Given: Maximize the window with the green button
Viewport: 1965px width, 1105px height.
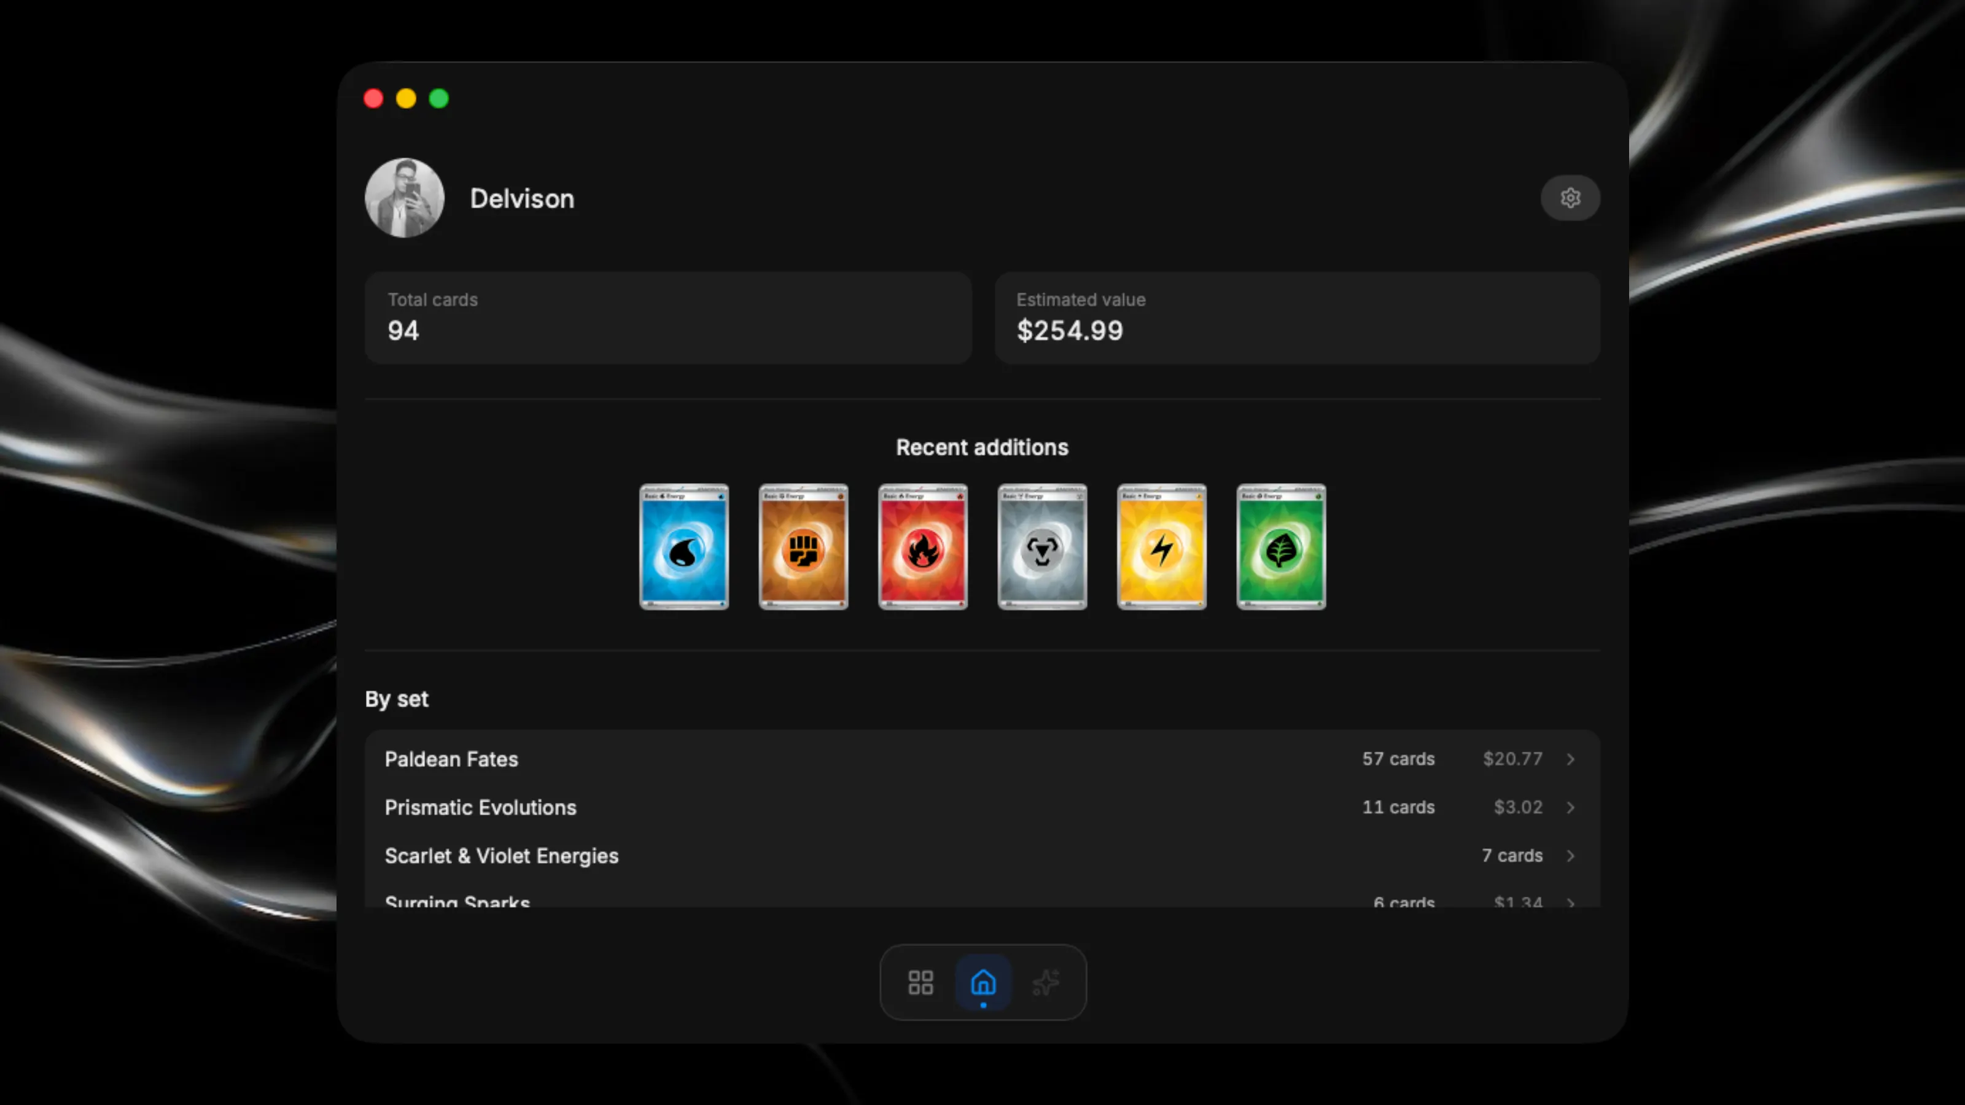Looking at the screenshot, I should 440,98.
